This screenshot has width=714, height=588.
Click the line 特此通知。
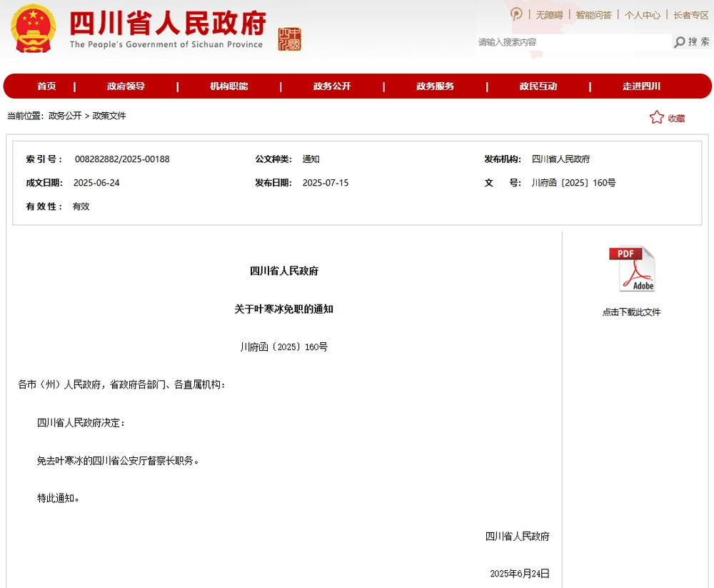59,498
